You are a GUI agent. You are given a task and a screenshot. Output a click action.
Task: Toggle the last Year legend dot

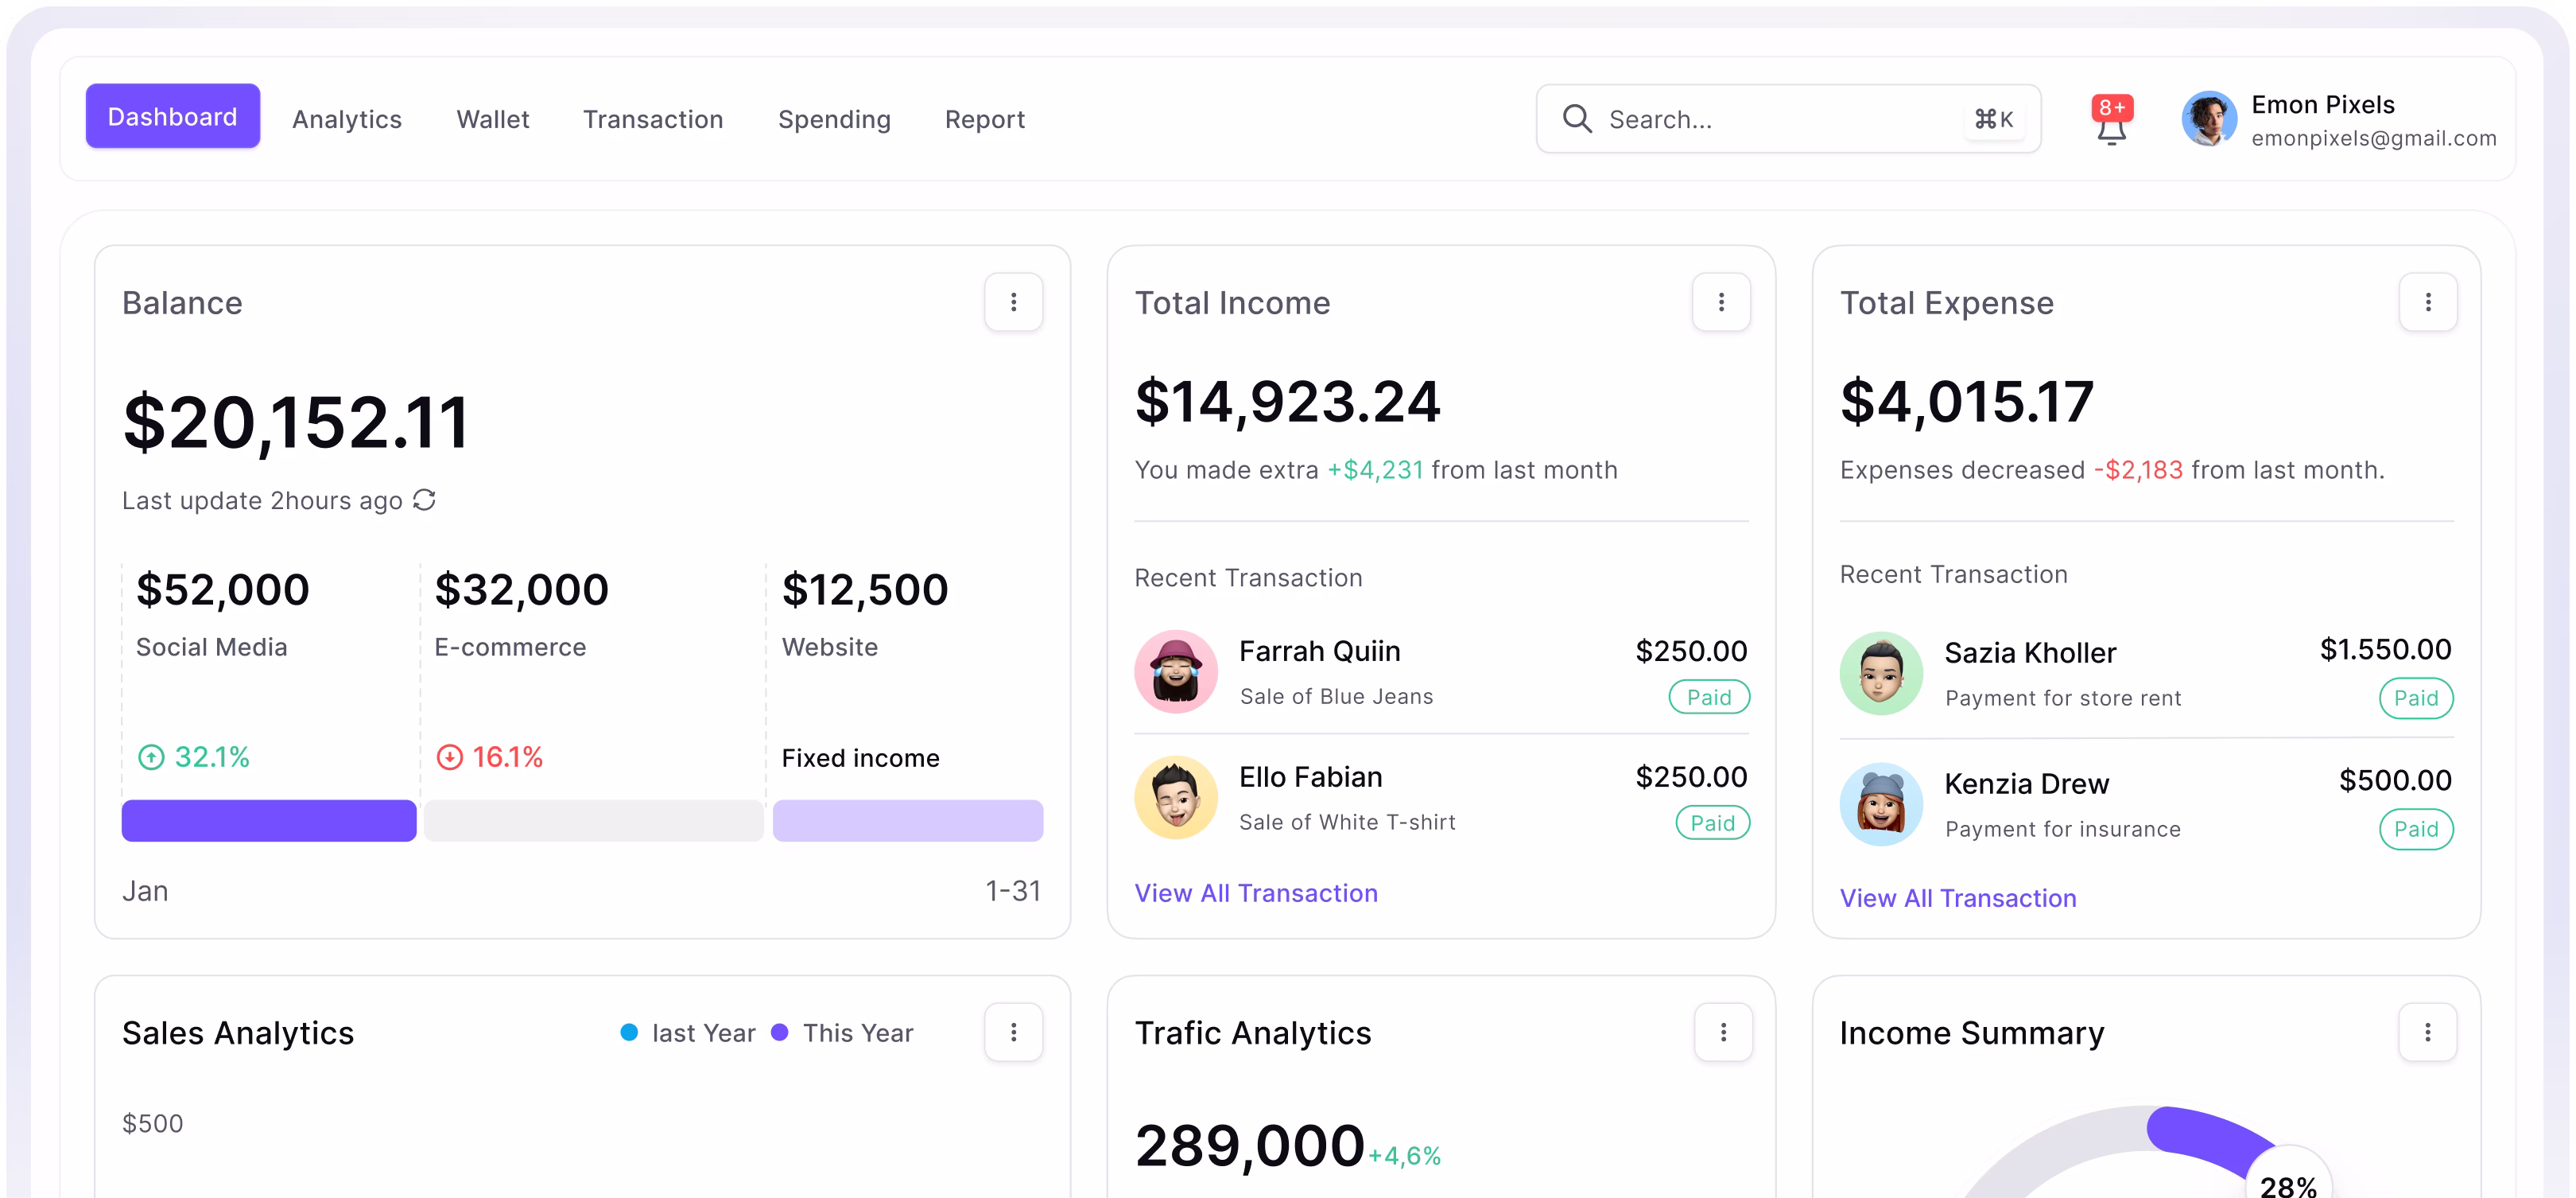click(x=629, y=1032)
